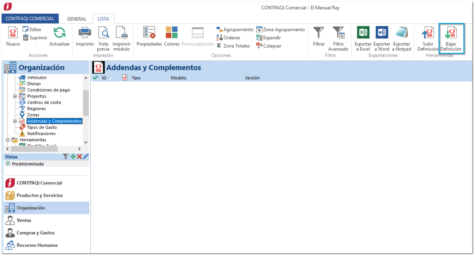
Task: Collapse the Herramientas folder node
Action: [7, 140]
